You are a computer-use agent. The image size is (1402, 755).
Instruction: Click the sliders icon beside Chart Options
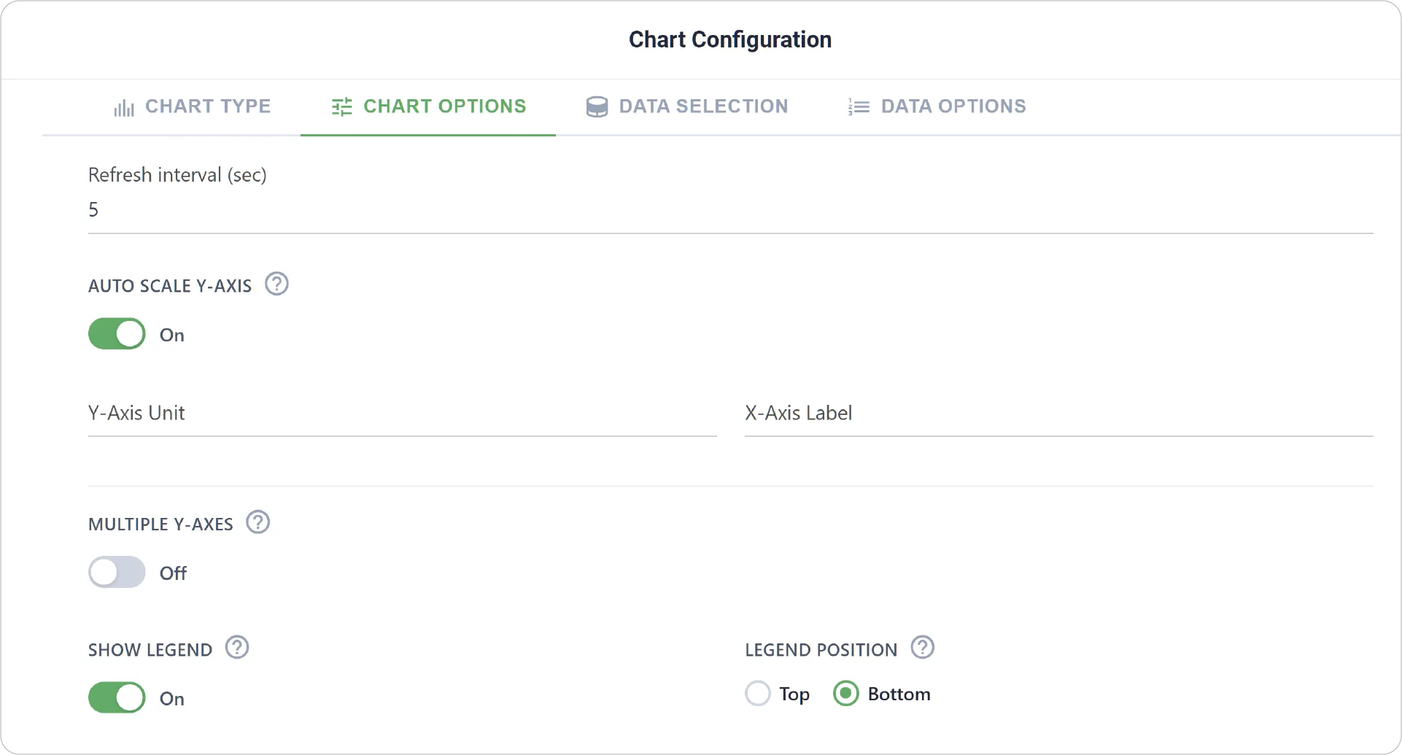click(x=342, y=107)
